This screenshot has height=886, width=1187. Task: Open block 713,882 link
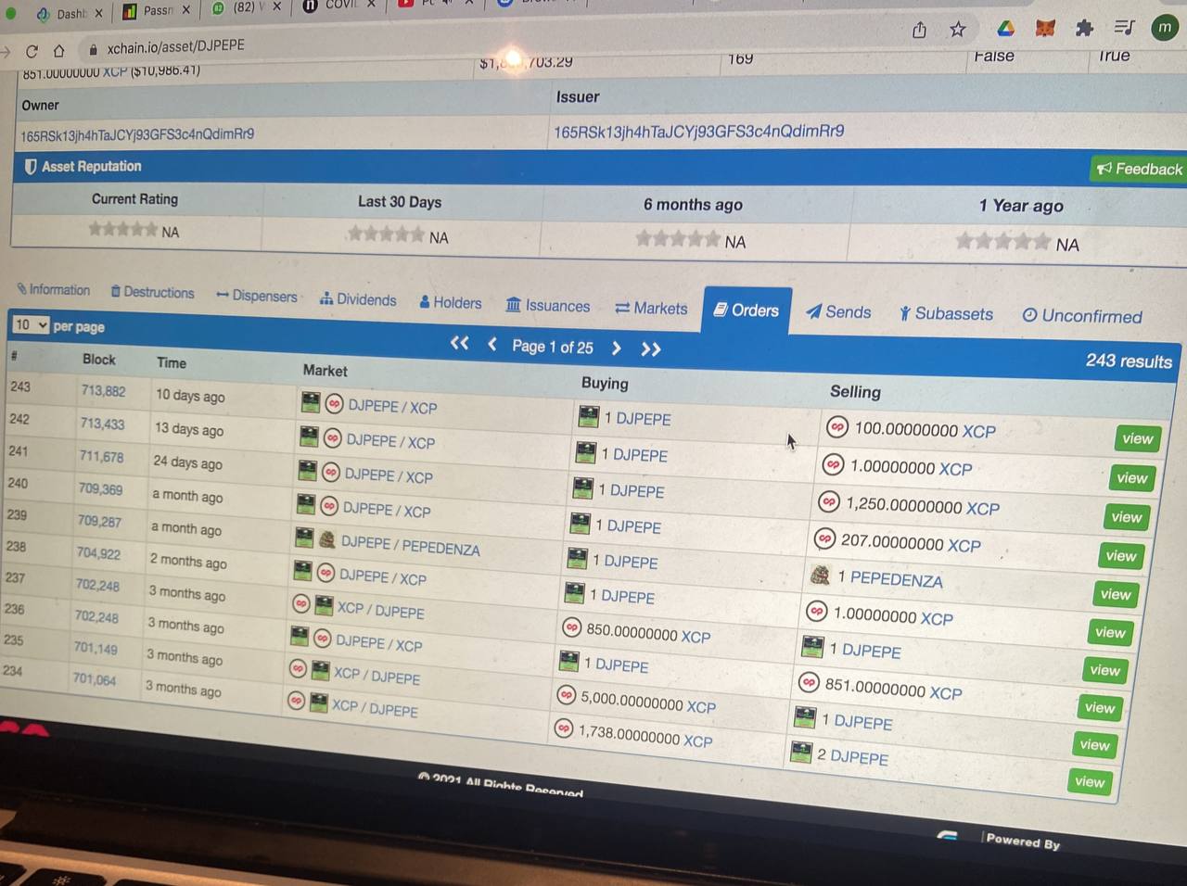point(103,391)
